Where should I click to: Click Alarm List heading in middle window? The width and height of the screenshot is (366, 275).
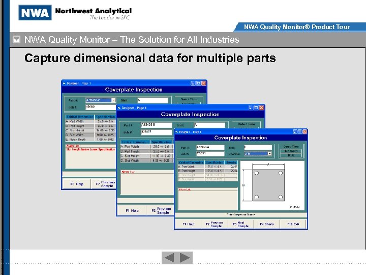point(128,172)
